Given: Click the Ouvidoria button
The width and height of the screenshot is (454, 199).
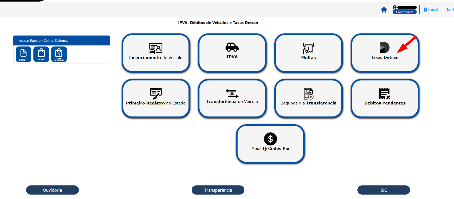Looking at the screenshot, I should (52, 190).
